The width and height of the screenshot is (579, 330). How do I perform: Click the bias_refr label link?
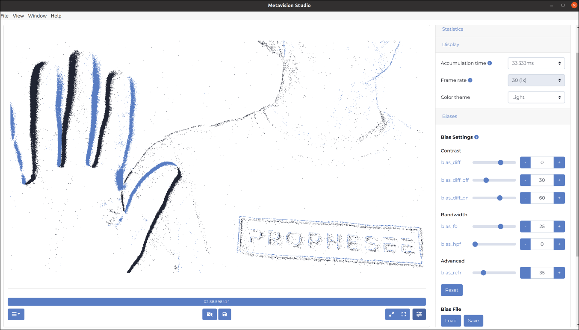point(451,273)
